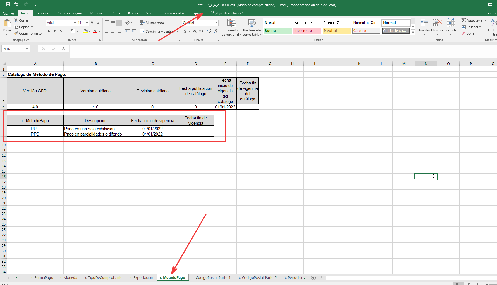This screenshot has height=285, width=497.
Task: Add a new sheet with plus icon
Action: coord(313,277)
